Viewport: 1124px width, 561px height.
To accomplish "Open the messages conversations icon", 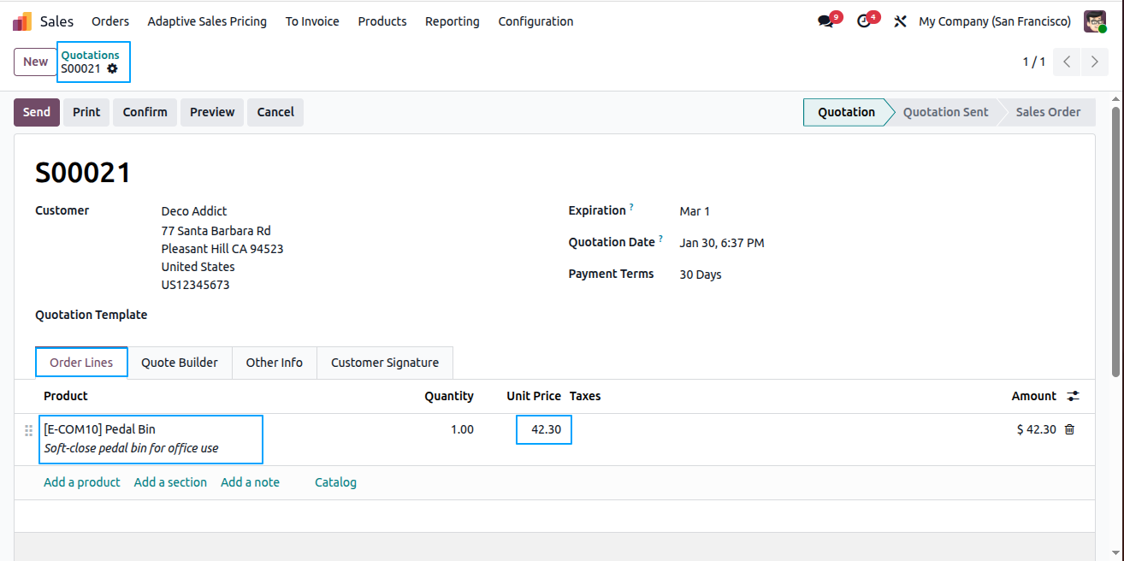I will [825, 21].
